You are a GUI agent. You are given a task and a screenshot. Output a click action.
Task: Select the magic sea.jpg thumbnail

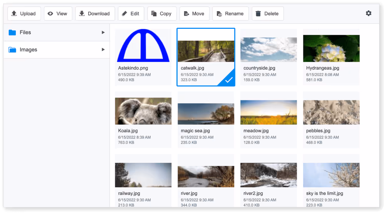click(x=206, y=113)
